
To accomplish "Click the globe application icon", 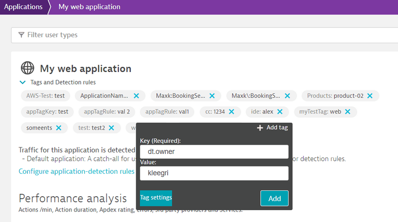I will coord(27,69).
